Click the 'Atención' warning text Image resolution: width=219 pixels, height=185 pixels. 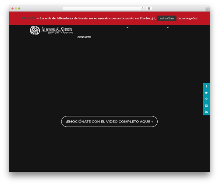point(28,18)
